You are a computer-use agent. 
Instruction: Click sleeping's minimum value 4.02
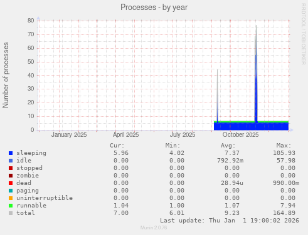(177, 153)
